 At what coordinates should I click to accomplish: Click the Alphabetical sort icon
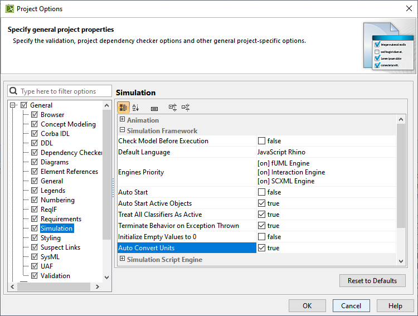[136, 108]
